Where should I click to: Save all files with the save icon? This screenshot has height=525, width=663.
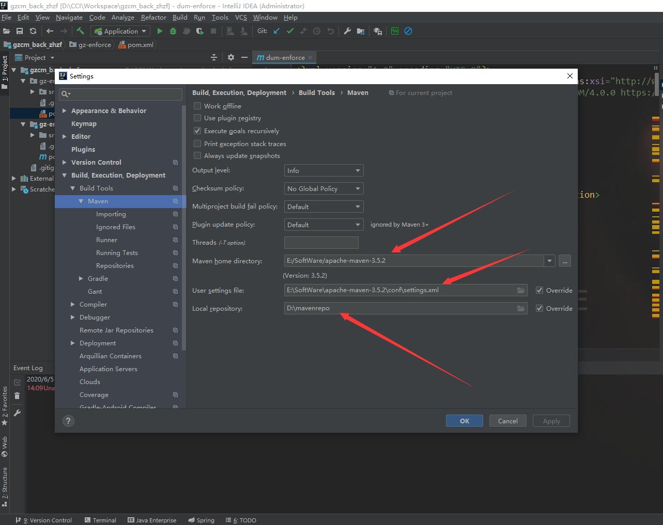pos(20,31)
